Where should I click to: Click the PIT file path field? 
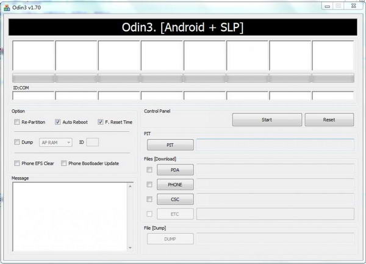(x=275, y=145)
